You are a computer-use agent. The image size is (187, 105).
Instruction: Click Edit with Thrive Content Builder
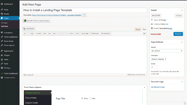click(x=37, y=20)
